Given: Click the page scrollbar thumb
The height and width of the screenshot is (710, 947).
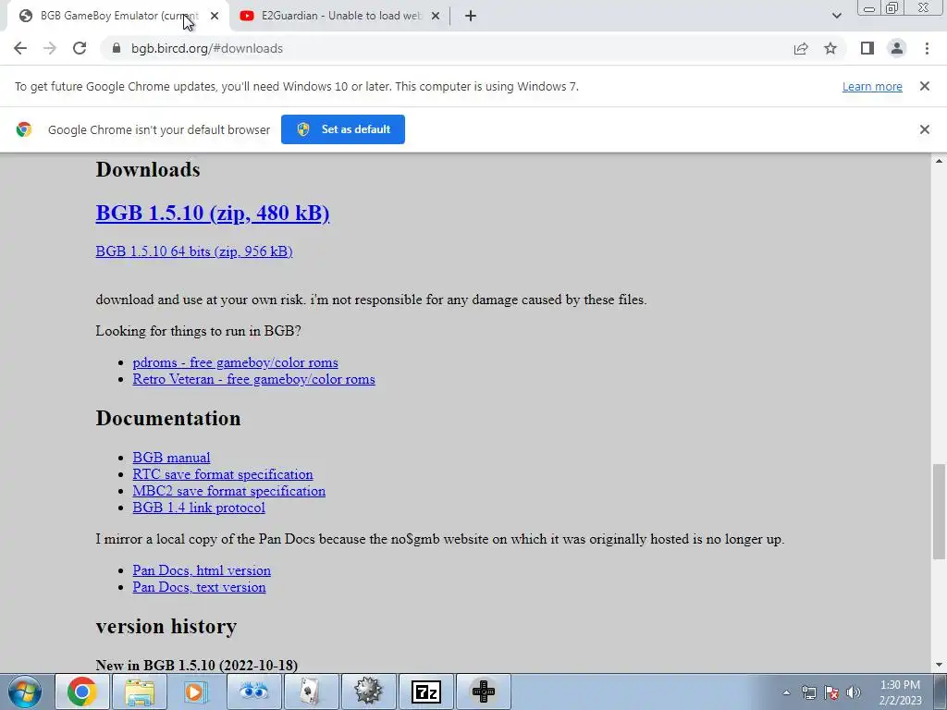Looking at the screenshot, I should 939,512.
